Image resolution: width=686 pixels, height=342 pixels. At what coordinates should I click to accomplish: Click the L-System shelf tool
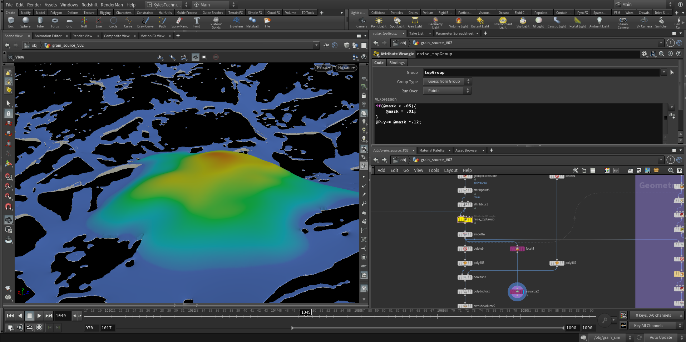(x=236, y=22)
